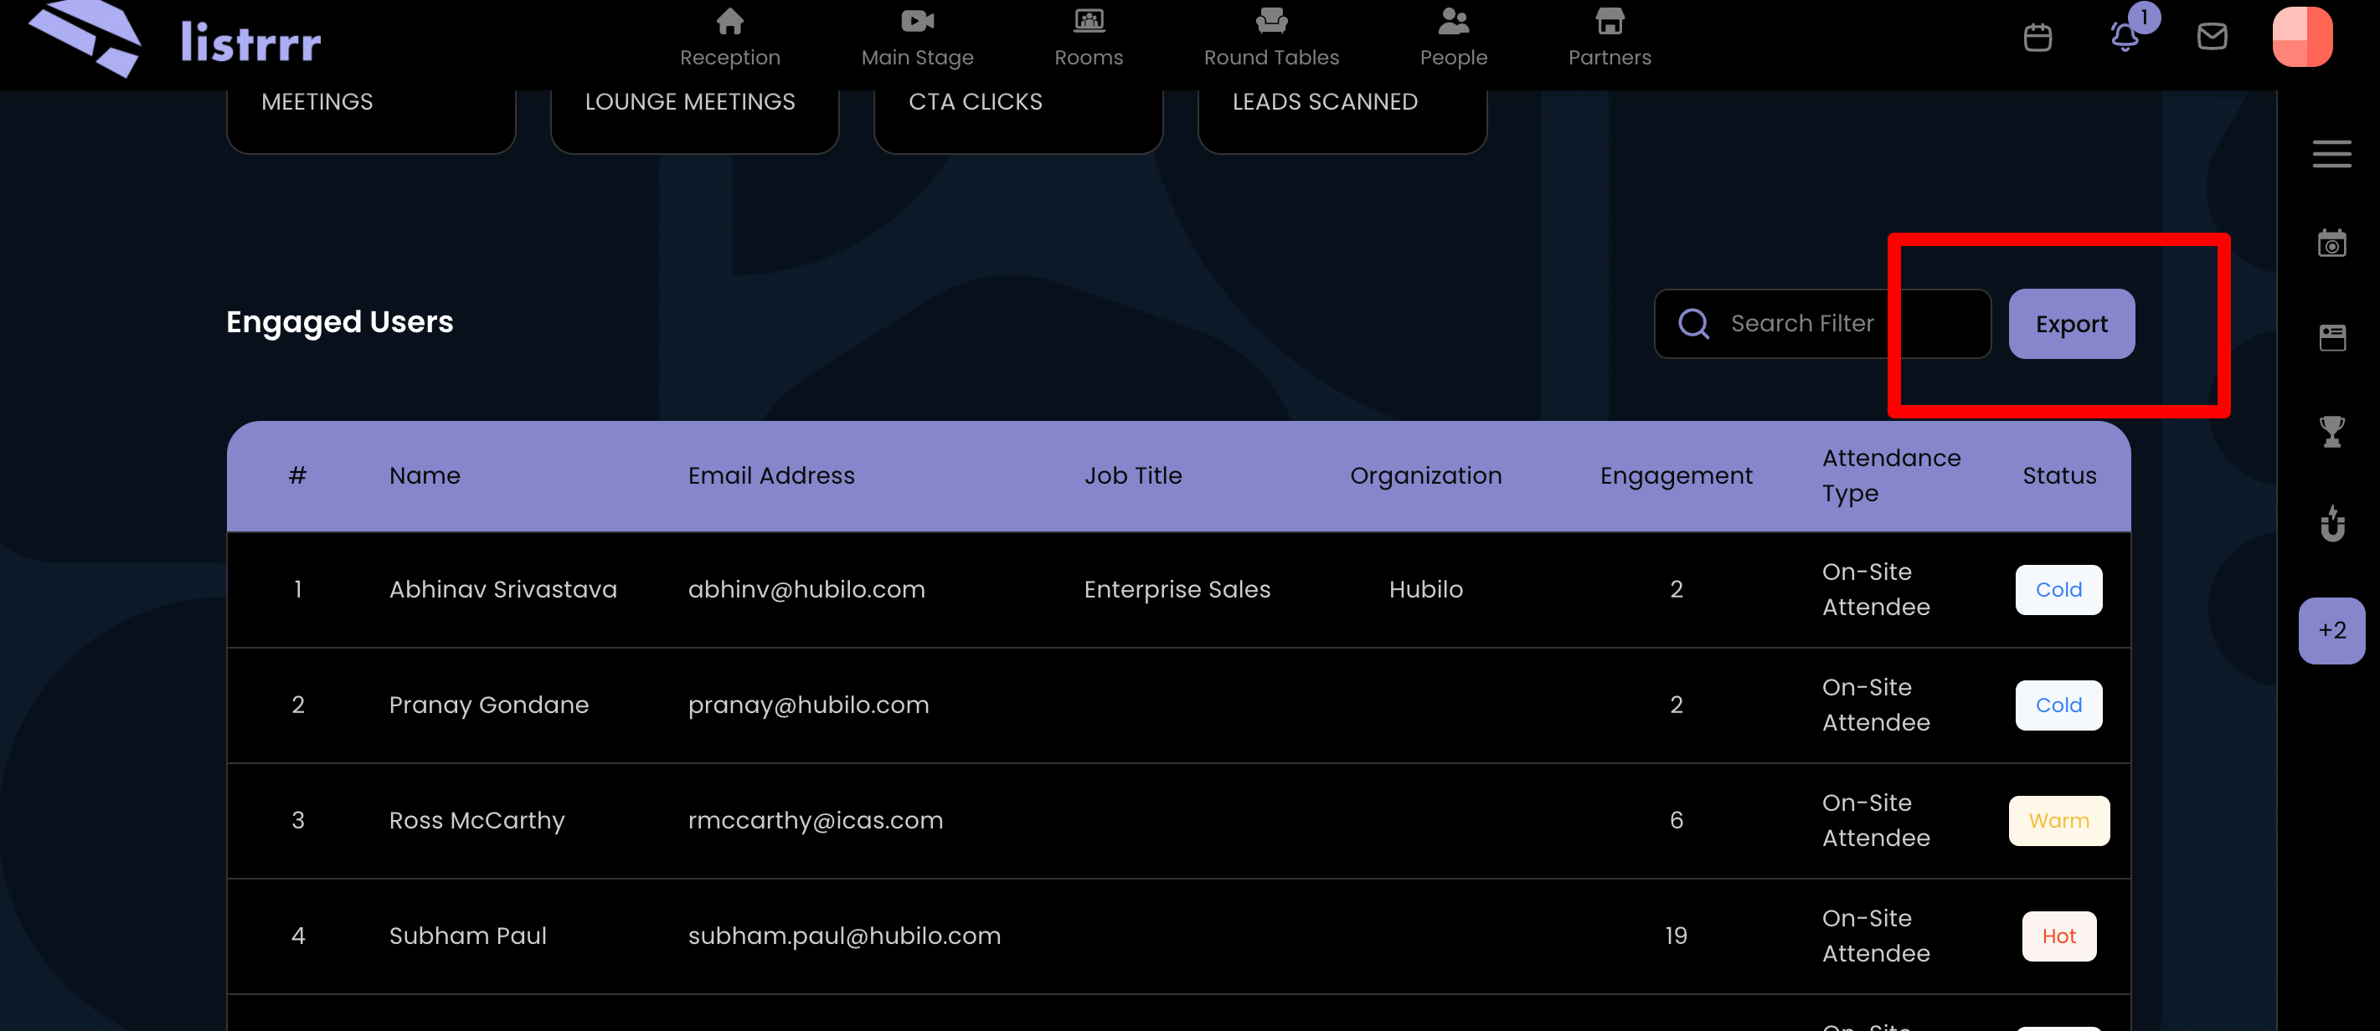Click the Name column header
2380x1031 pixels.
pos(424,475)
